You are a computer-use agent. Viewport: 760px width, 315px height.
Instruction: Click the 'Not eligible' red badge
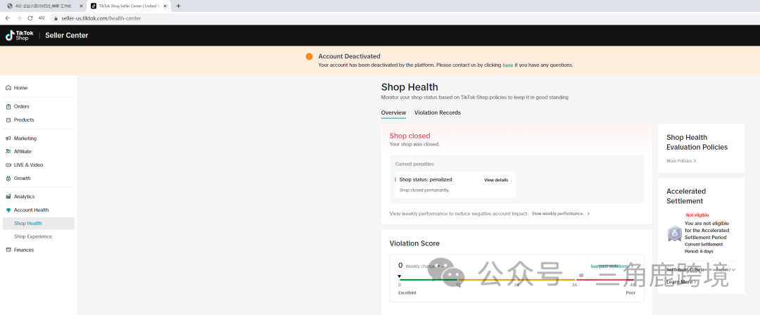(697, 214)
